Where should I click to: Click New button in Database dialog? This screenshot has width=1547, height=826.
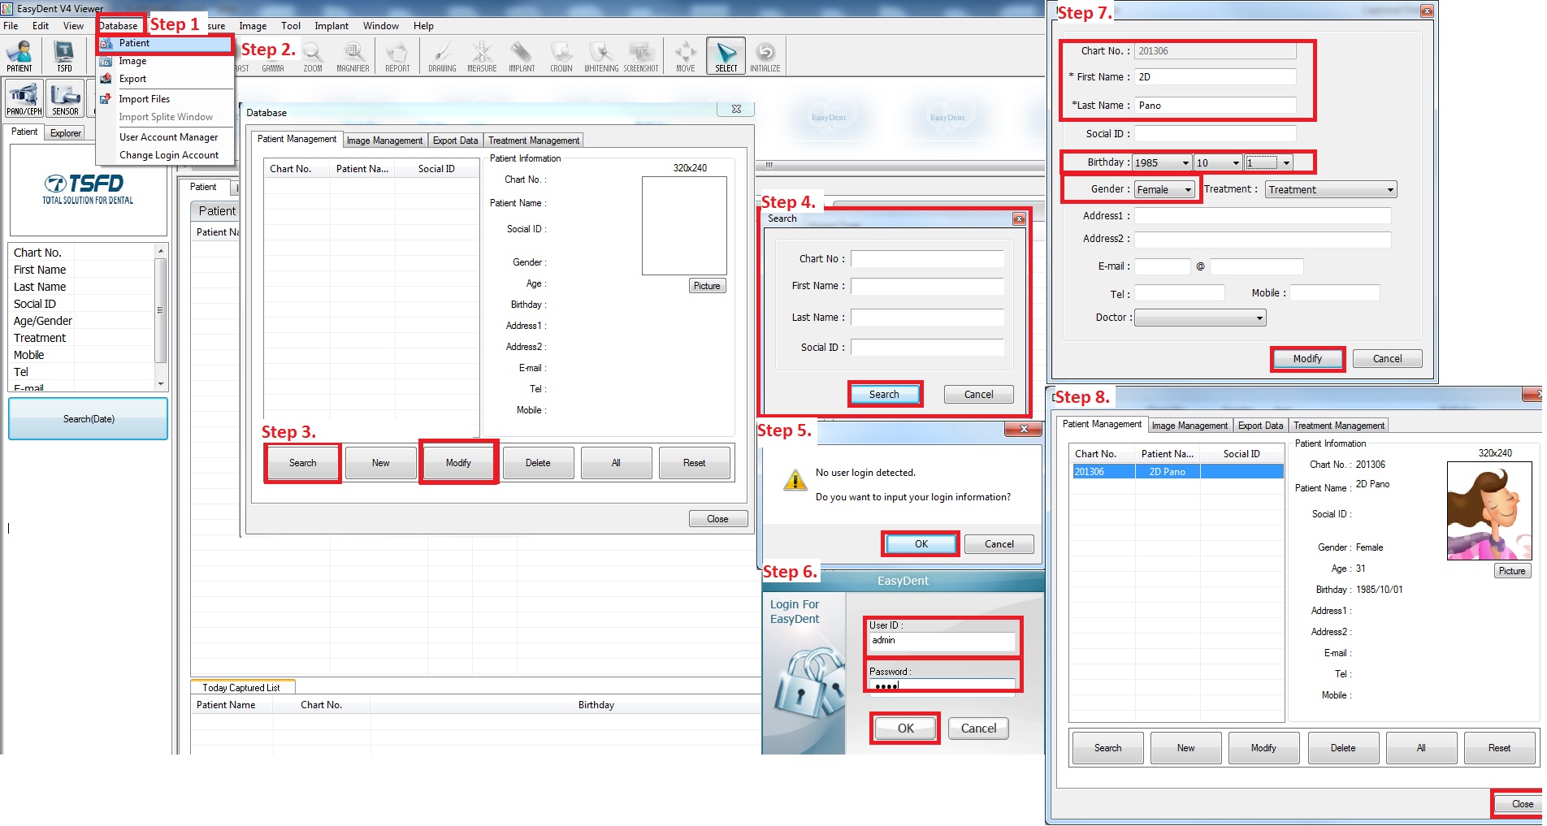point(381,463)
